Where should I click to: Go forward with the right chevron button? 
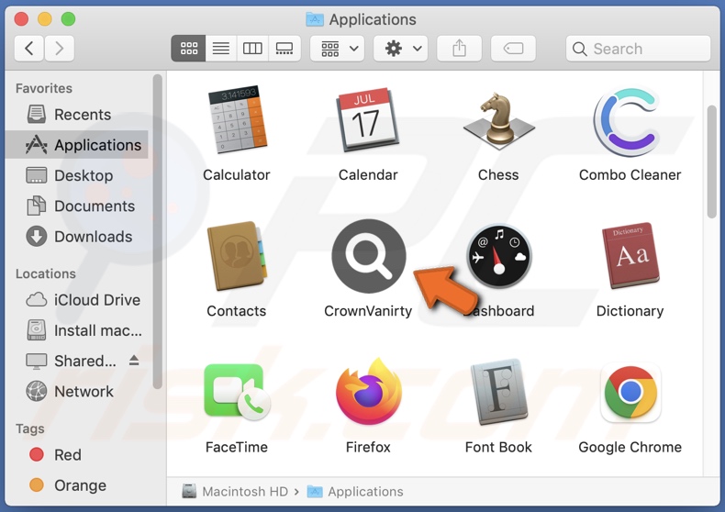[x=59, y=48]
